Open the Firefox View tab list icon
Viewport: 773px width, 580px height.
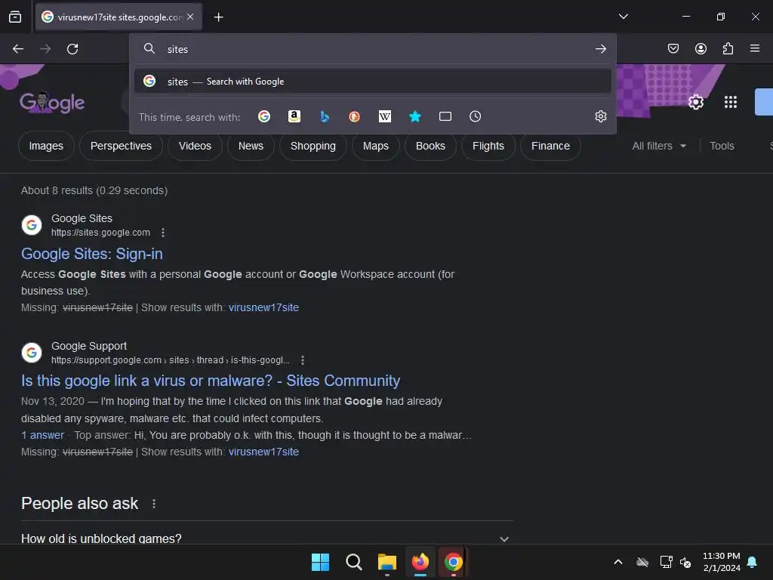[15, 17]
